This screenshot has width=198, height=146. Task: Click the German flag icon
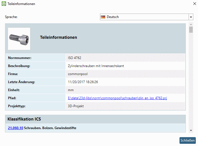coord(103,17)
